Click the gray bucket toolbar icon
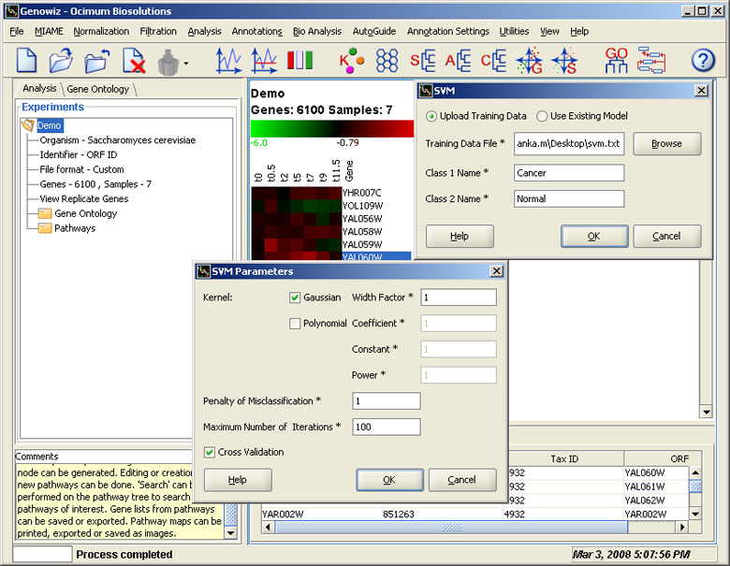Screen dimensions: 730x566 (x=168, y=63)
